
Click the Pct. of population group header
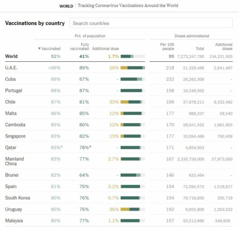point(90,36)
